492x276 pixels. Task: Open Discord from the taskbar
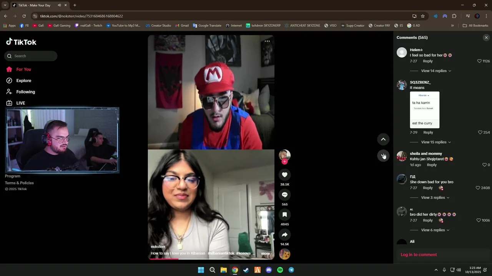(x=269, y=270)
